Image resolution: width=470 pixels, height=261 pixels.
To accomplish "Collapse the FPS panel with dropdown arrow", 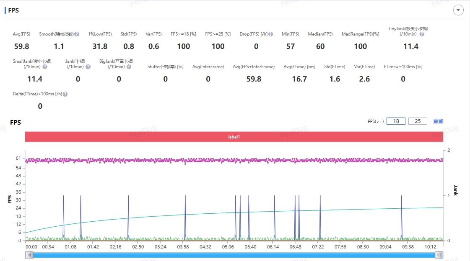I will point(458,10).
